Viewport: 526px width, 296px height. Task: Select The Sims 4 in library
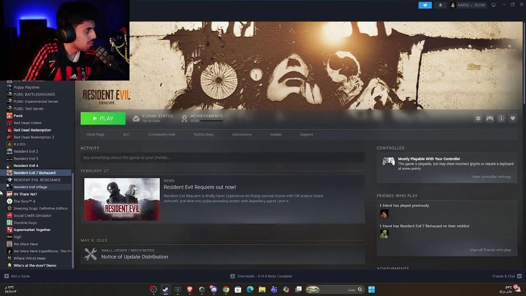coord(24,201)
